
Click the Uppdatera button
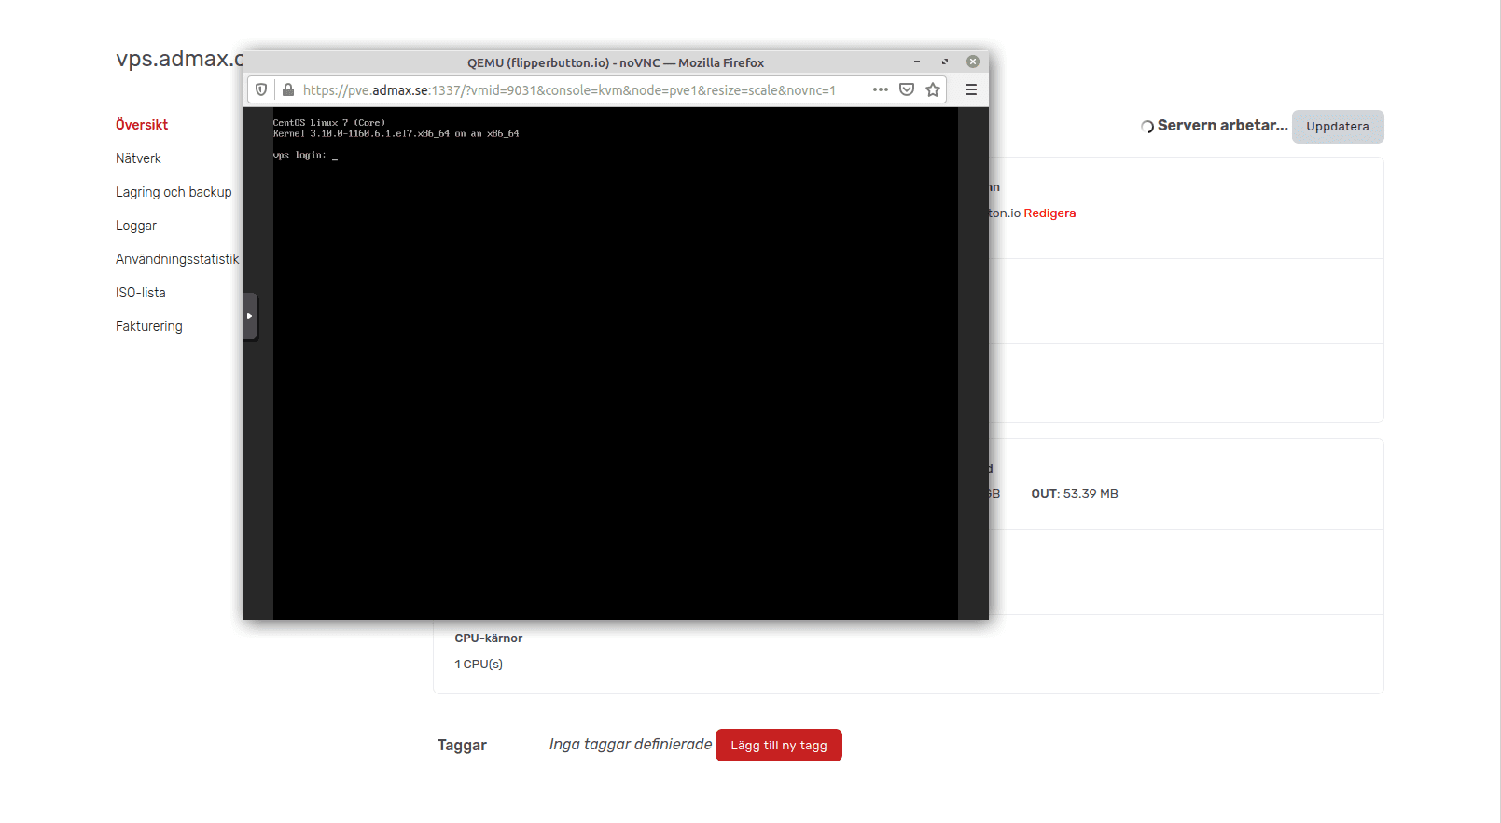click(x=1338, y=127)
